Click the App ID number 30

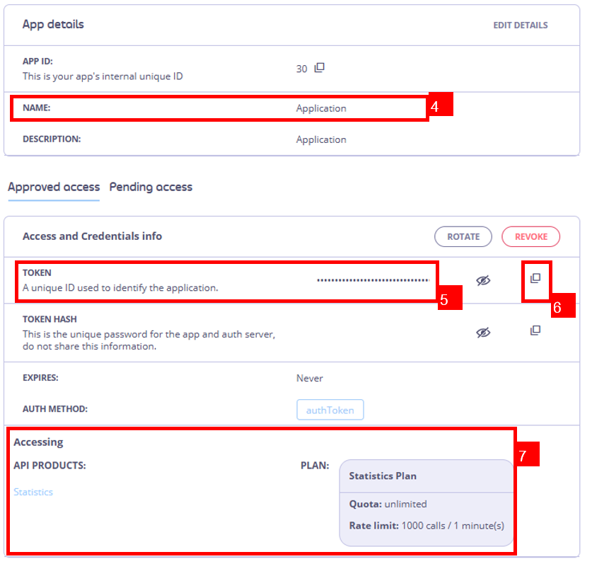(302, 69)
